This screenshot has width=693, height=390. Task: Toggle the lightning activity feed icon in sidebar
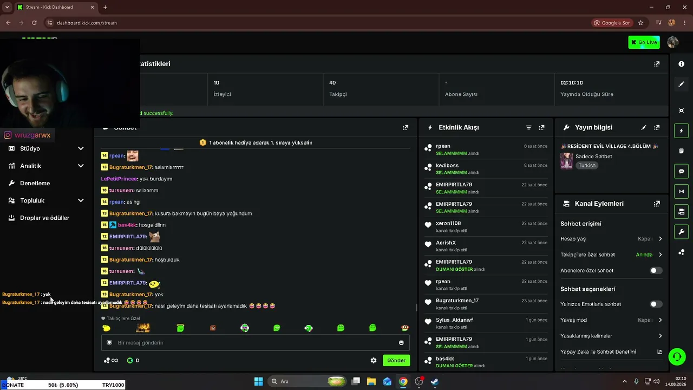click(x=681, y=131)
